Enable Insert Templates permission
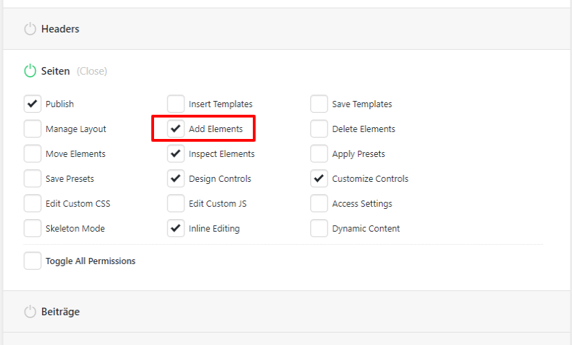Viewport: 572px width, 345px height. tap(176, 104)
